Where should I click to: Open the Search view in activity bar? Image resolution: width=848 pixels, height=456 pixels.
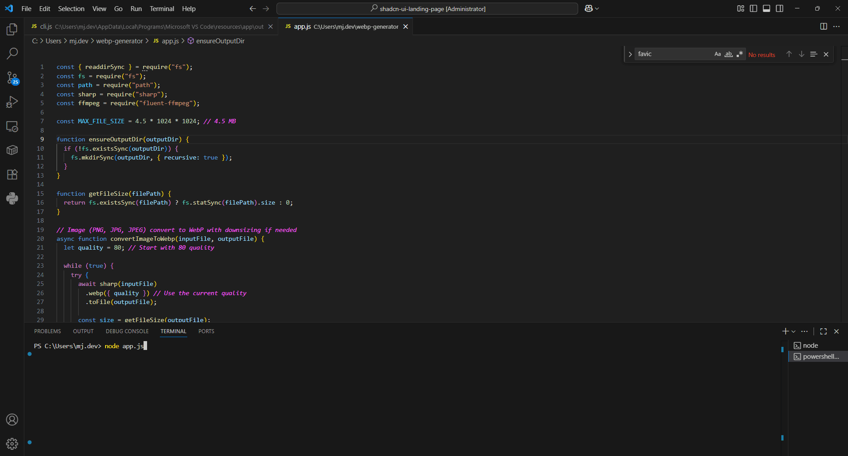pos(12,54)
